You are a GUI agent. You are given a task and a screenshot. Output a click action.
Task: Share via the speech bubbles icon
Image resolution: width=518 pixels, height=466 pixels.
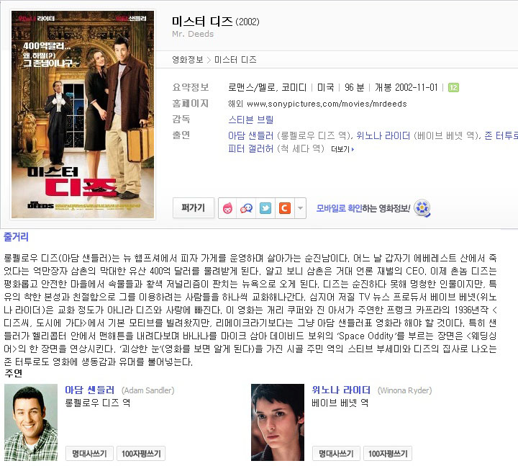pos(246,208)
